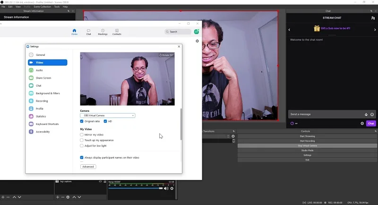
Task: Click the channel points icon below the message box
Action: (x=292, y=124)
